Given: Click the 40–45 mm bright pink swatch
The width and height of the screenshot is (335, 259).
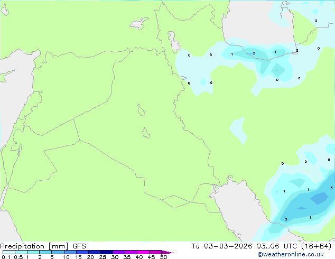Looking at the screenshot, I should [x=143, y=252].
